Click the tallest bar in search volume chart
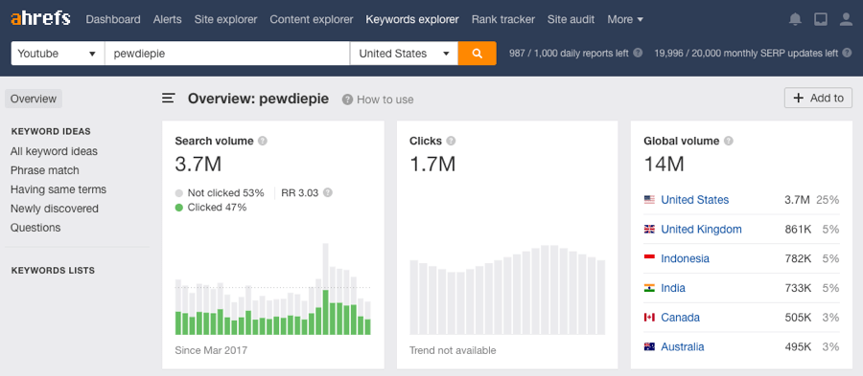863x376 pixels. point(326,289)
